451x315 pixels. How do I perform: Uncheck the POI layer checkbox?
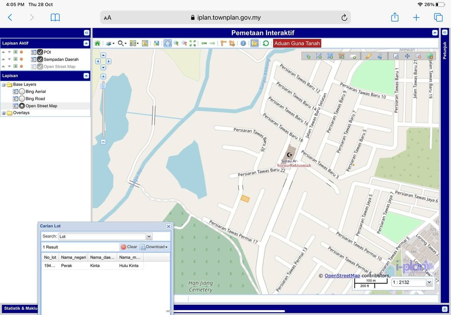[40, 52]
